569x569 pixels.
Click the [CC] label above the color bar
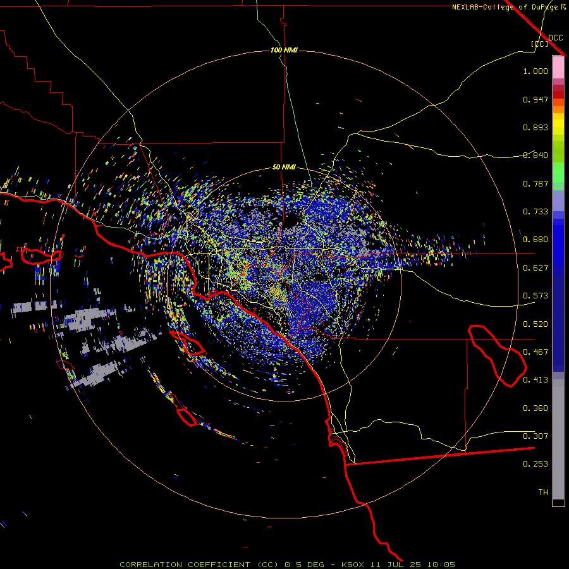tap(539, 44)
